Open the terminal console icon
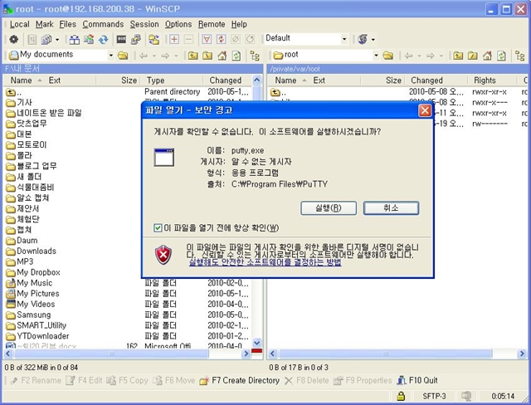 coord(121,39)
